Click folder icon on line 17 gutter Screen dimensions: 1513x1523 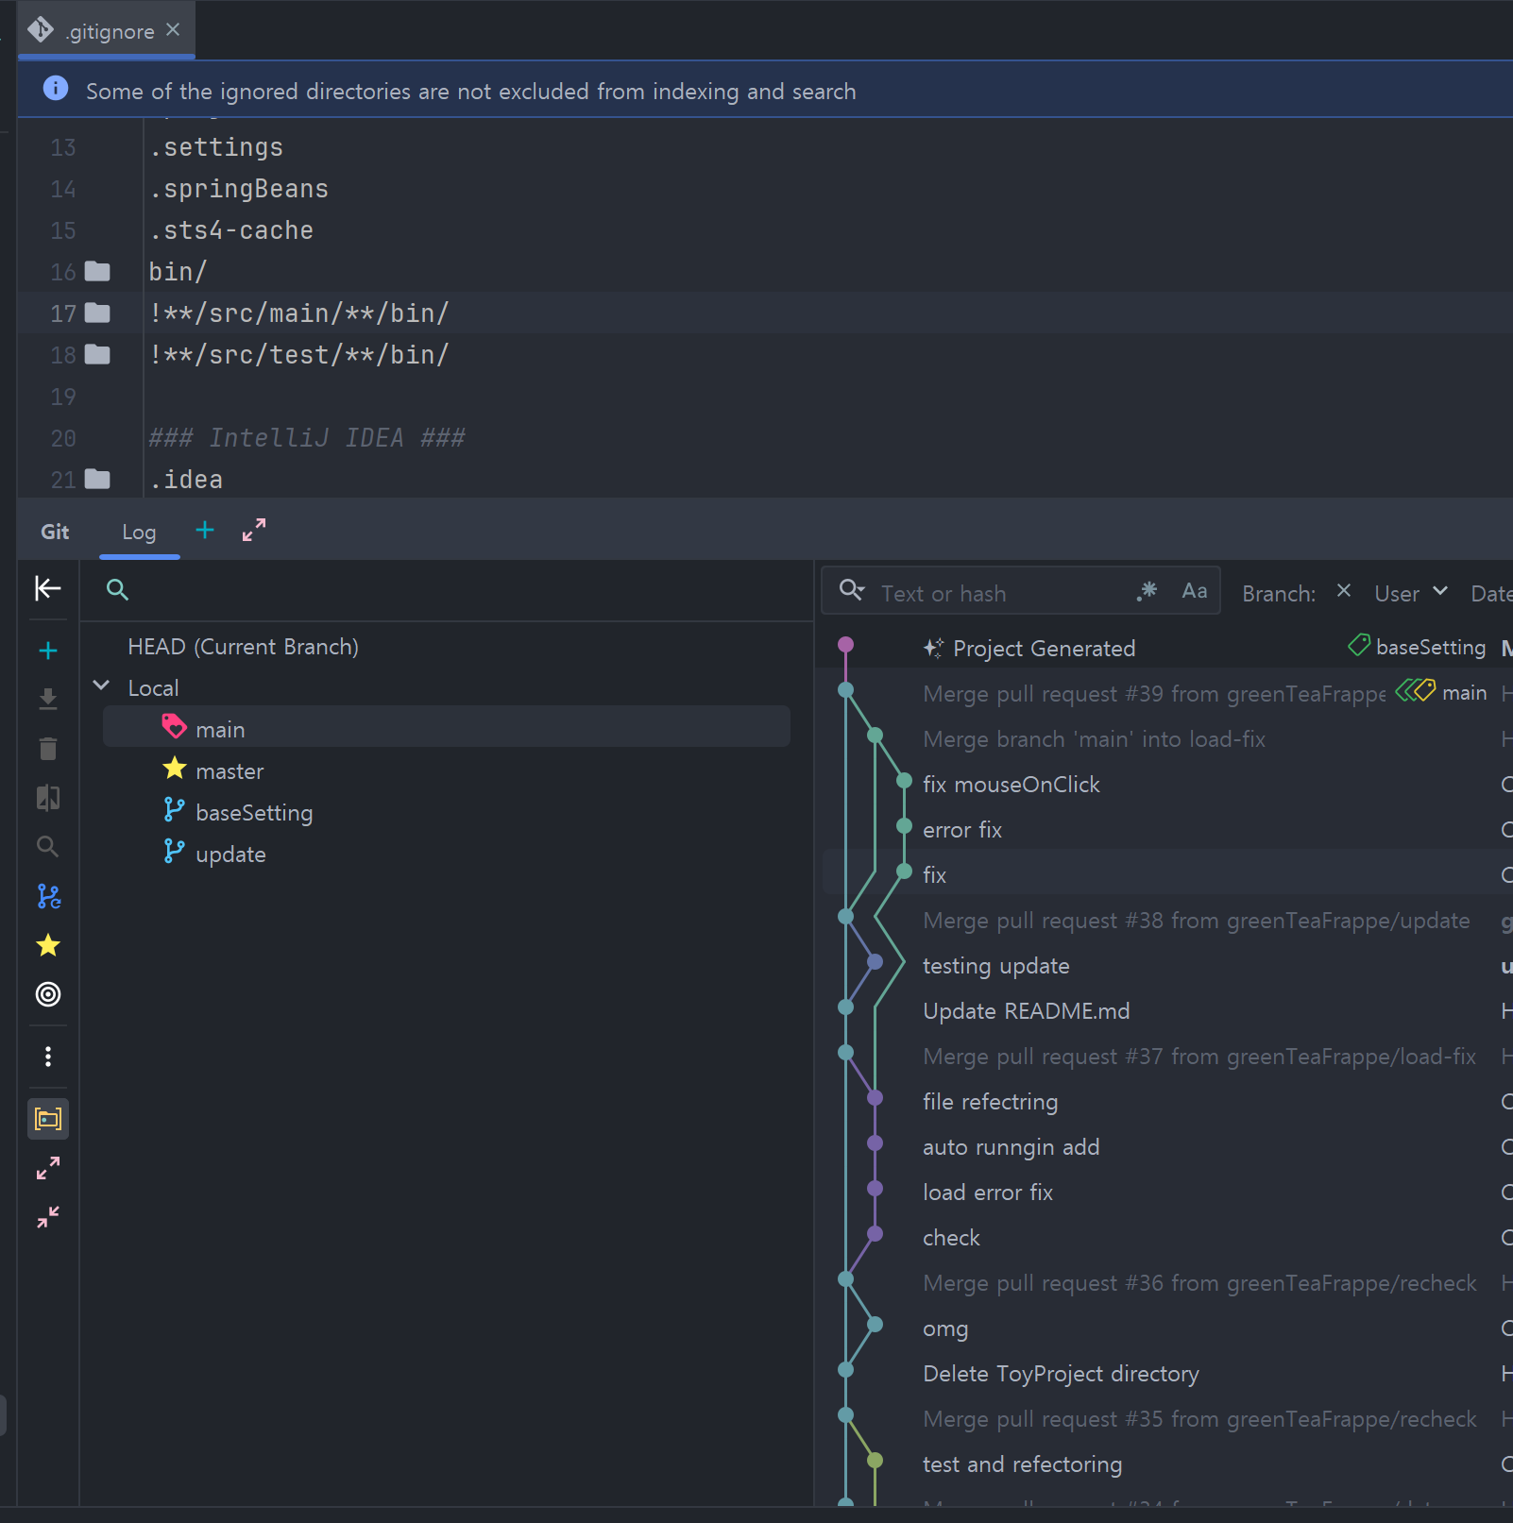(x=97, y=313)
